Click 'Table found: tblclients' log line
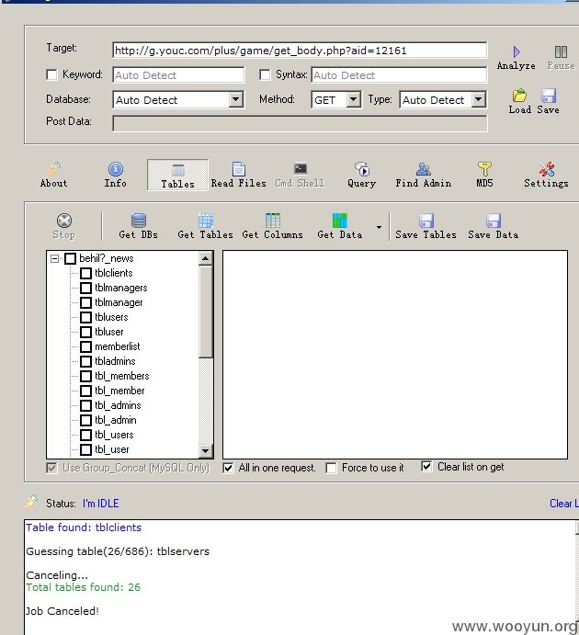This screenshot has height=635, width=579. coord(84,527)
